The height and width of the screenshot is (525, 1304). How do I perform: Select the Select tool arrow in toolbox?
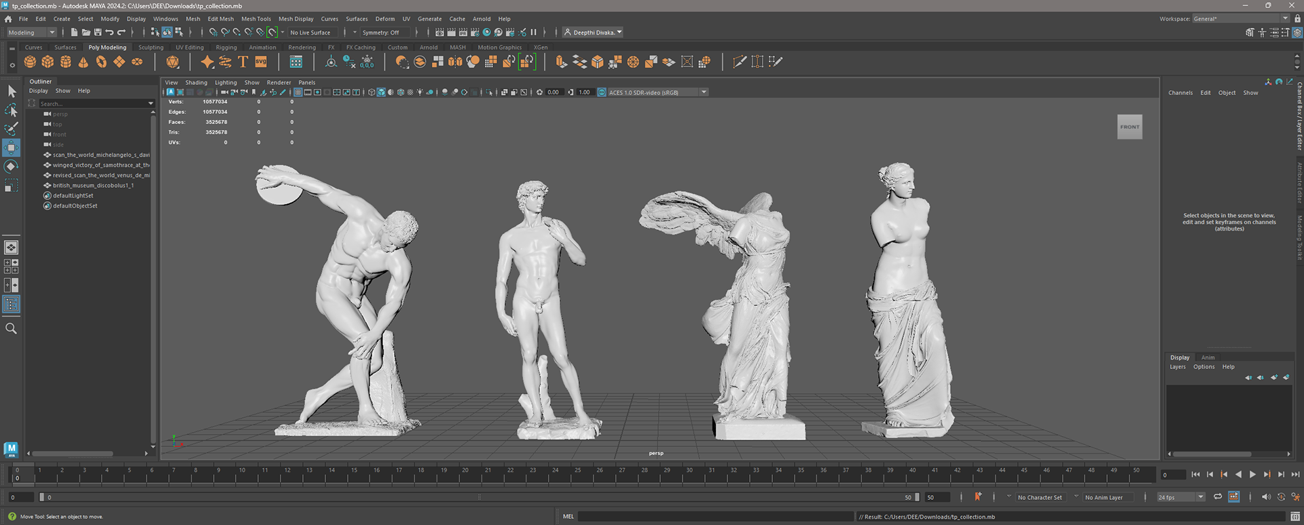pyautogui.click(x=12, y=91)
